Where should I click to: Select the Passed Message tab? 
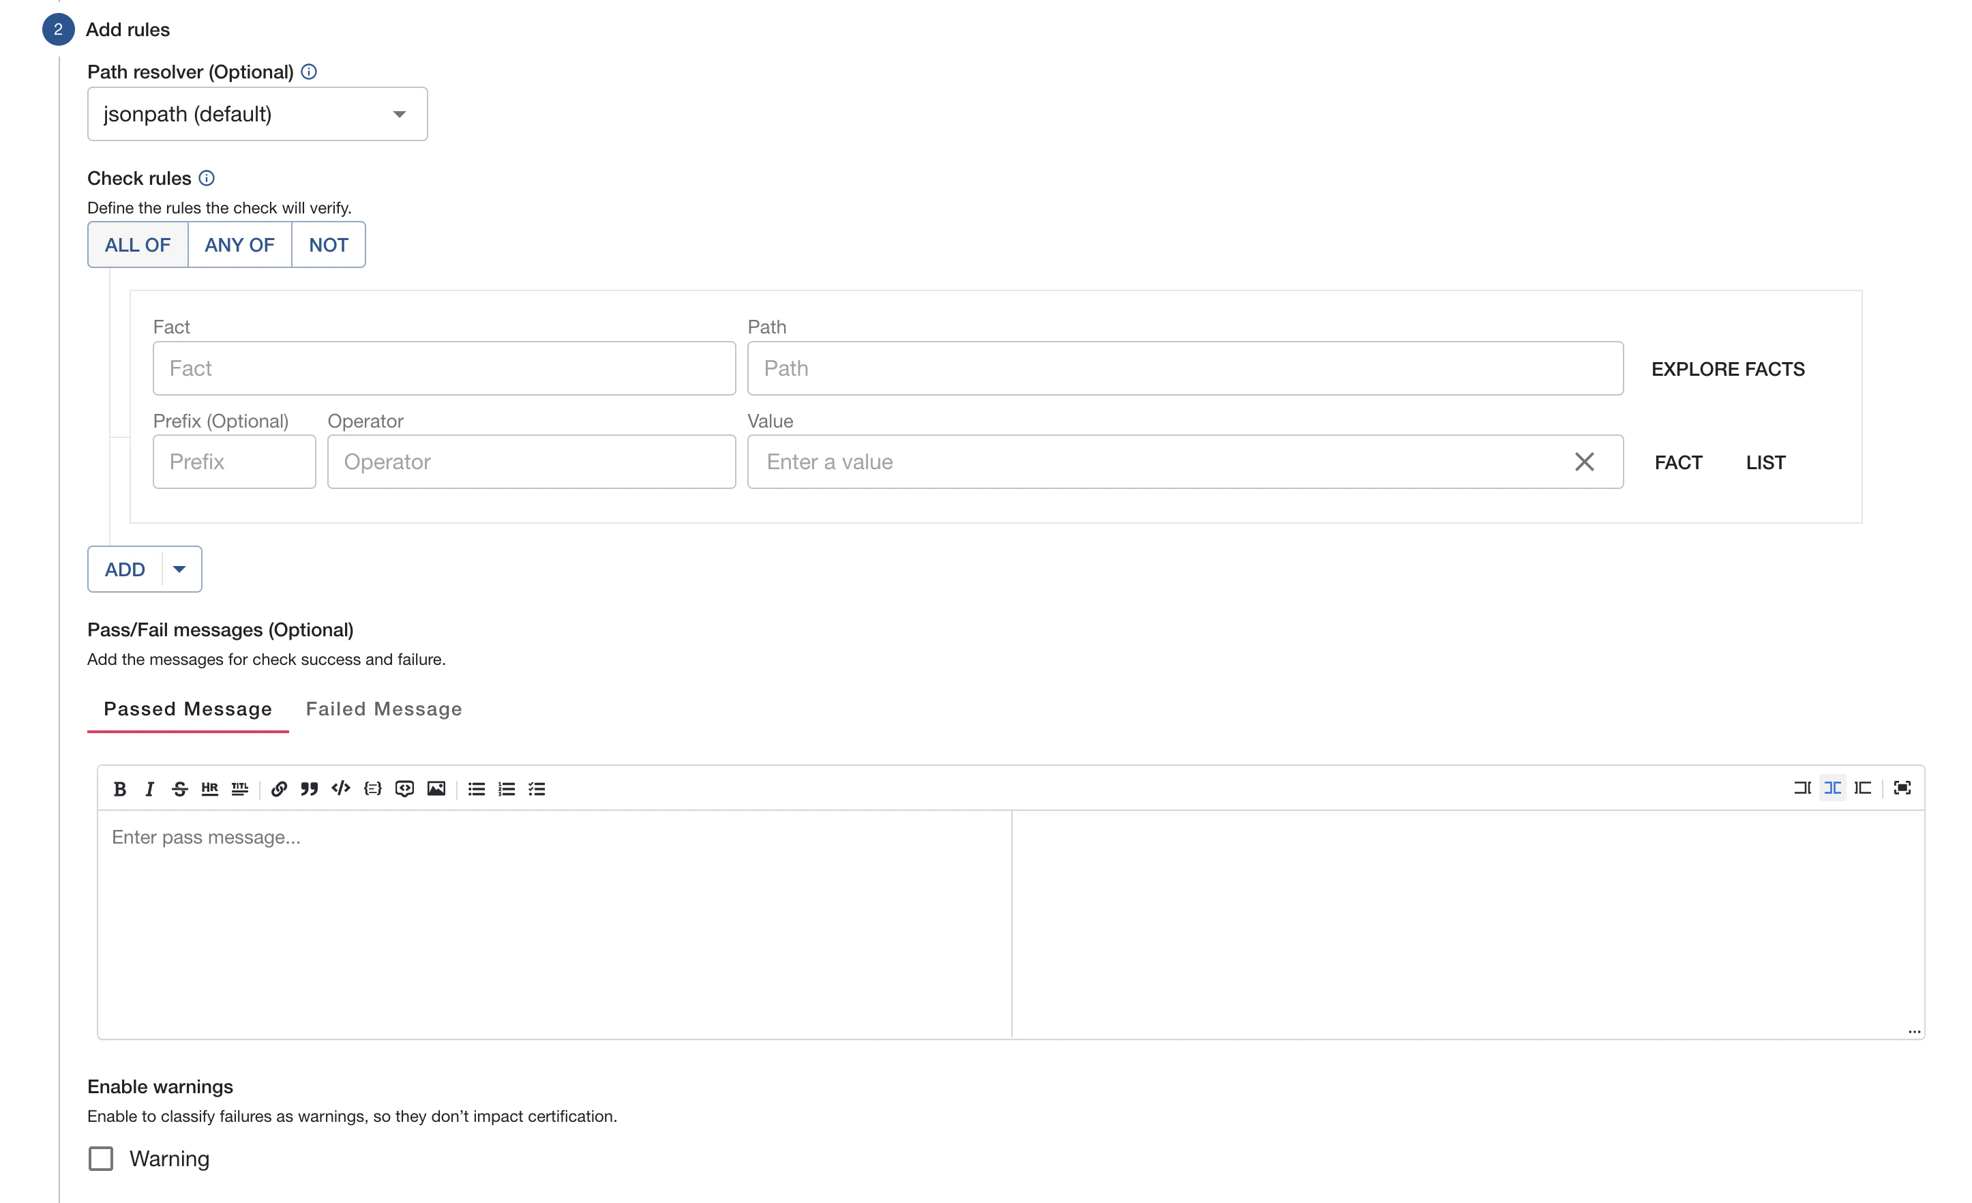[188, 709]
